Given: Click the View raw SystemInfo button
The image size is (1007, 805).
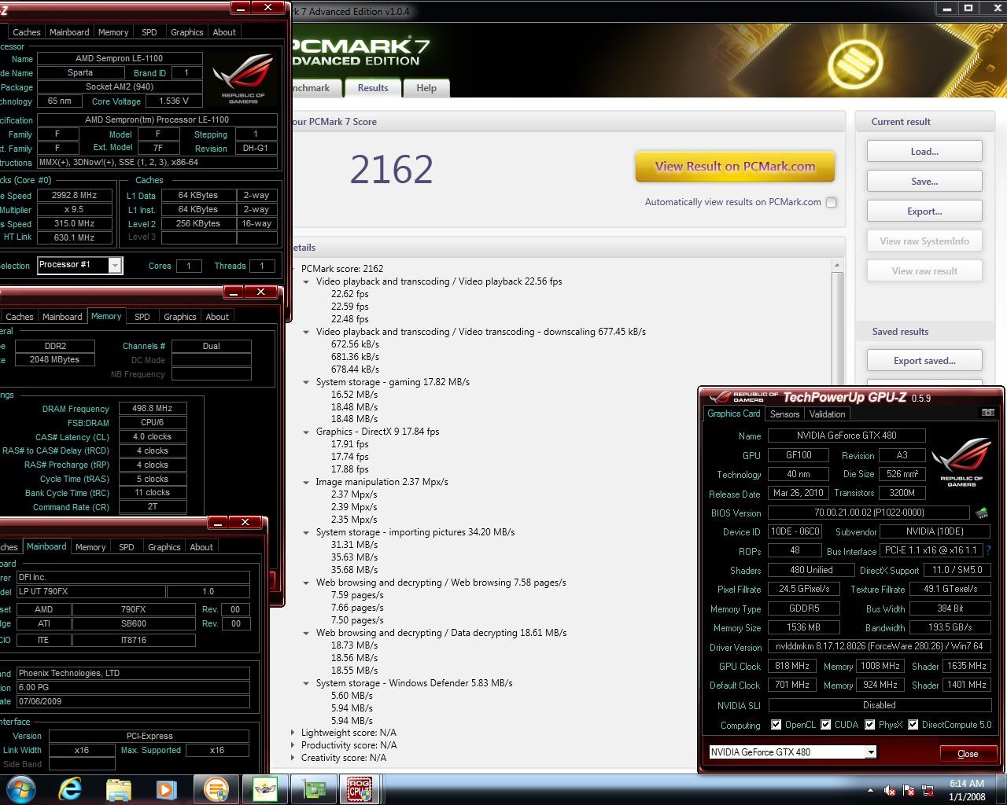Looking at the screenshot, I should click(924, 241).
